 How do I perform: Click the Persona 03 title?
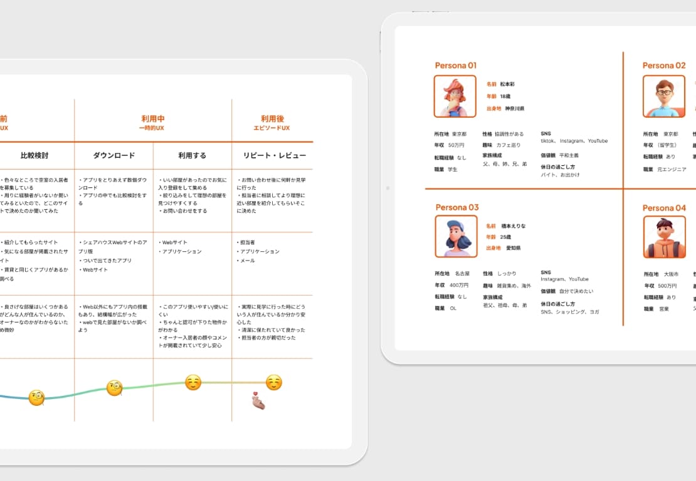(x=456, y=207)
